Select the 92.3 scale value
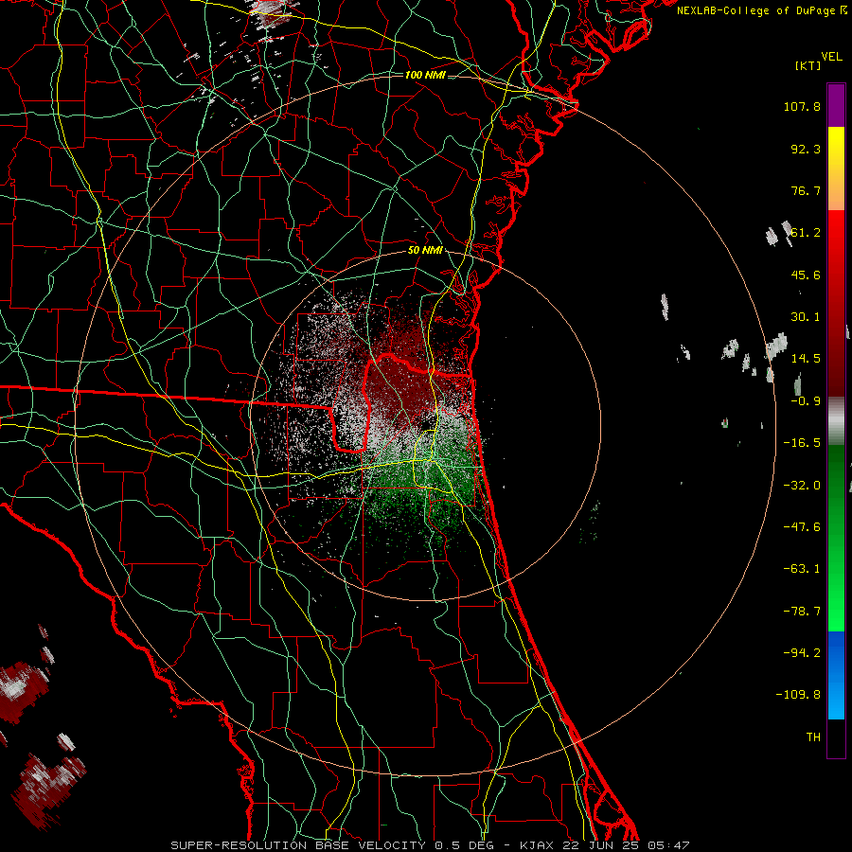Screen dimensions: 852x852 click(806, 149)
